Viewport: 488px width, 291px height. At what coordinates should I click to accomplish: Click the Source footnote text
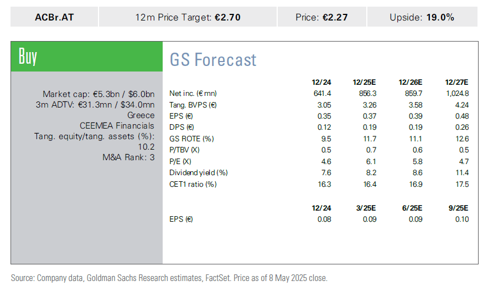169,278
